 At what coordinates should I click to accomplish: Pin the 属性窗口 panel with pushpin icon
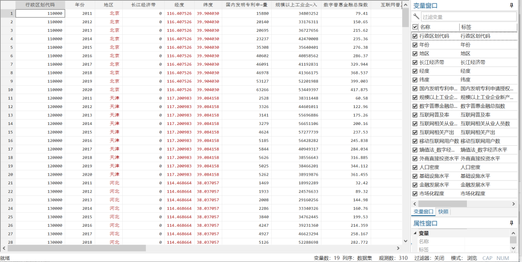tap(511, 223)
